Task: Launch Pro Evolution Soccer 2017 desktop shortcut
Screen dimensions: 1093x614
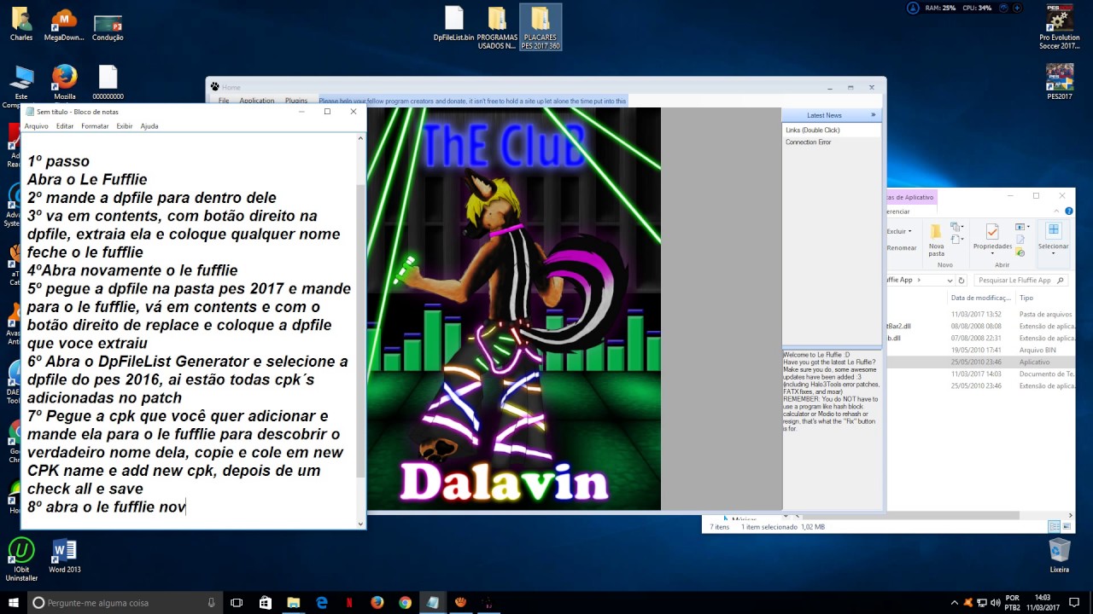Action: (x=1060, y=27)
